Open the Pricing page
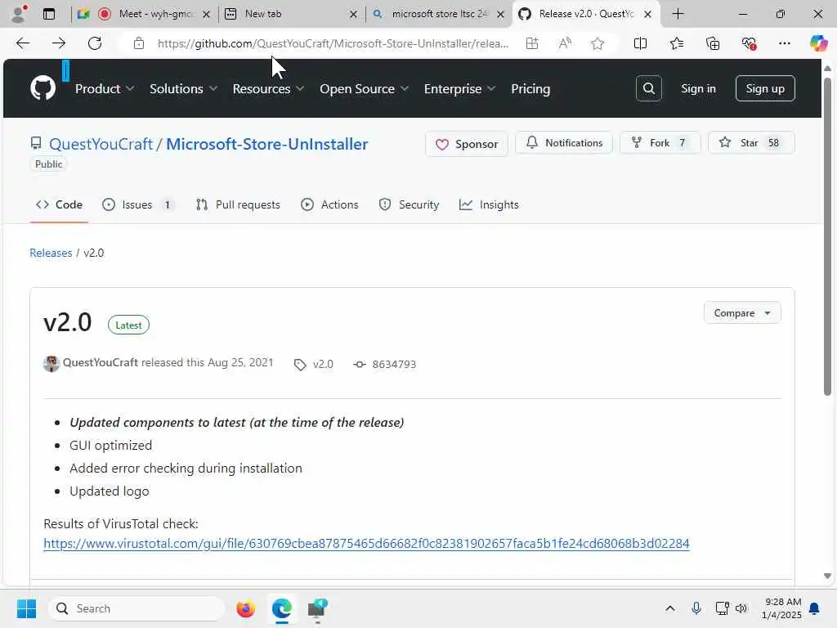 point(530,88)
